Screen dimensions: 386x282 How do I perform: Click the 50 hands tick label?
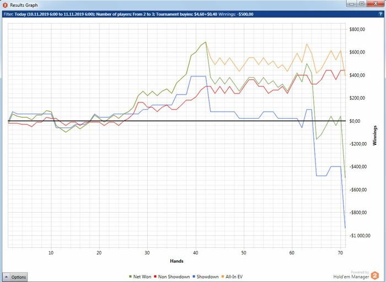(x=244, y=253)
